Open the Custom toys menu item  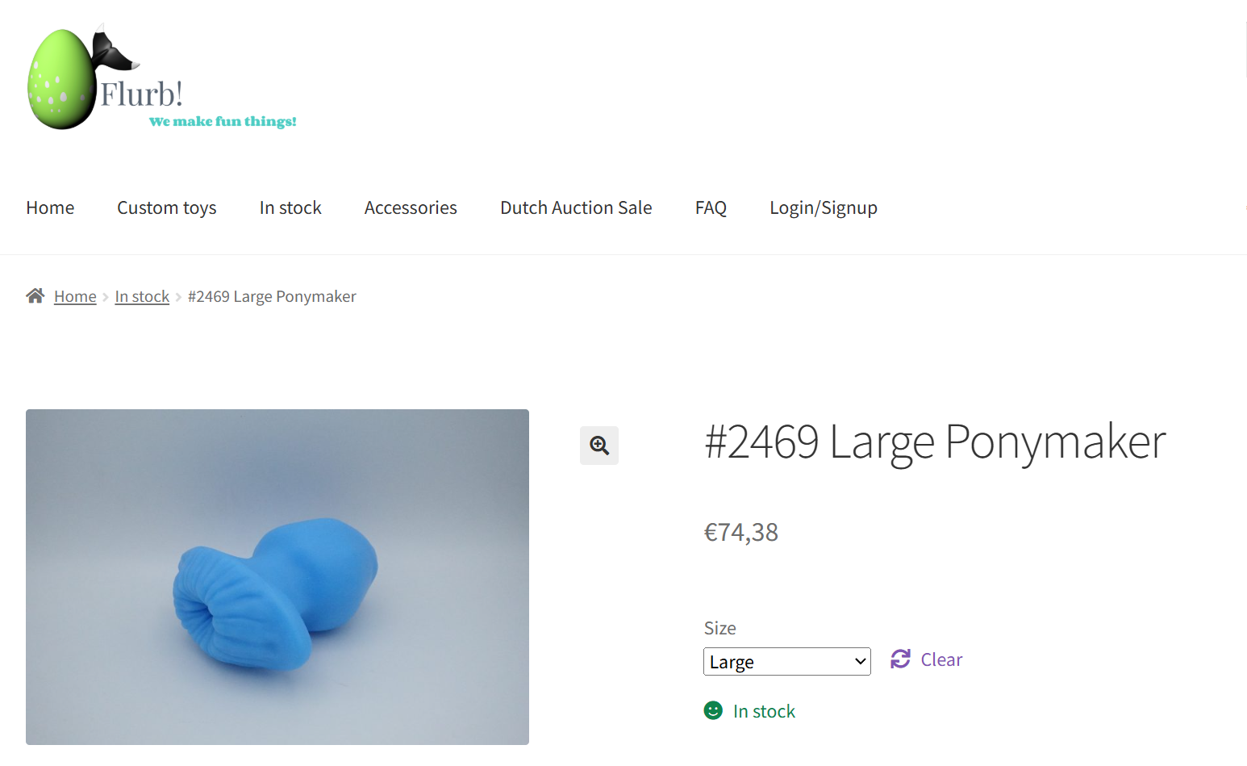pyautogui.click(x=166, y=207)
